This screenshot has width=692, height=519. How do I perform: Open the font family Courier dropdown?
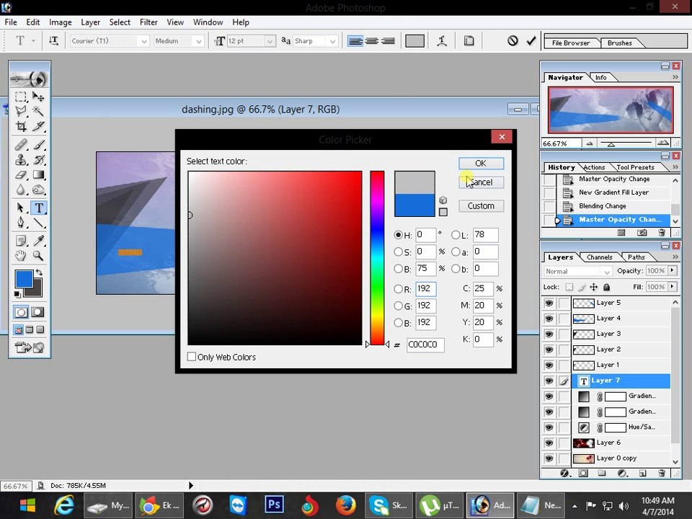pos(144,41)
